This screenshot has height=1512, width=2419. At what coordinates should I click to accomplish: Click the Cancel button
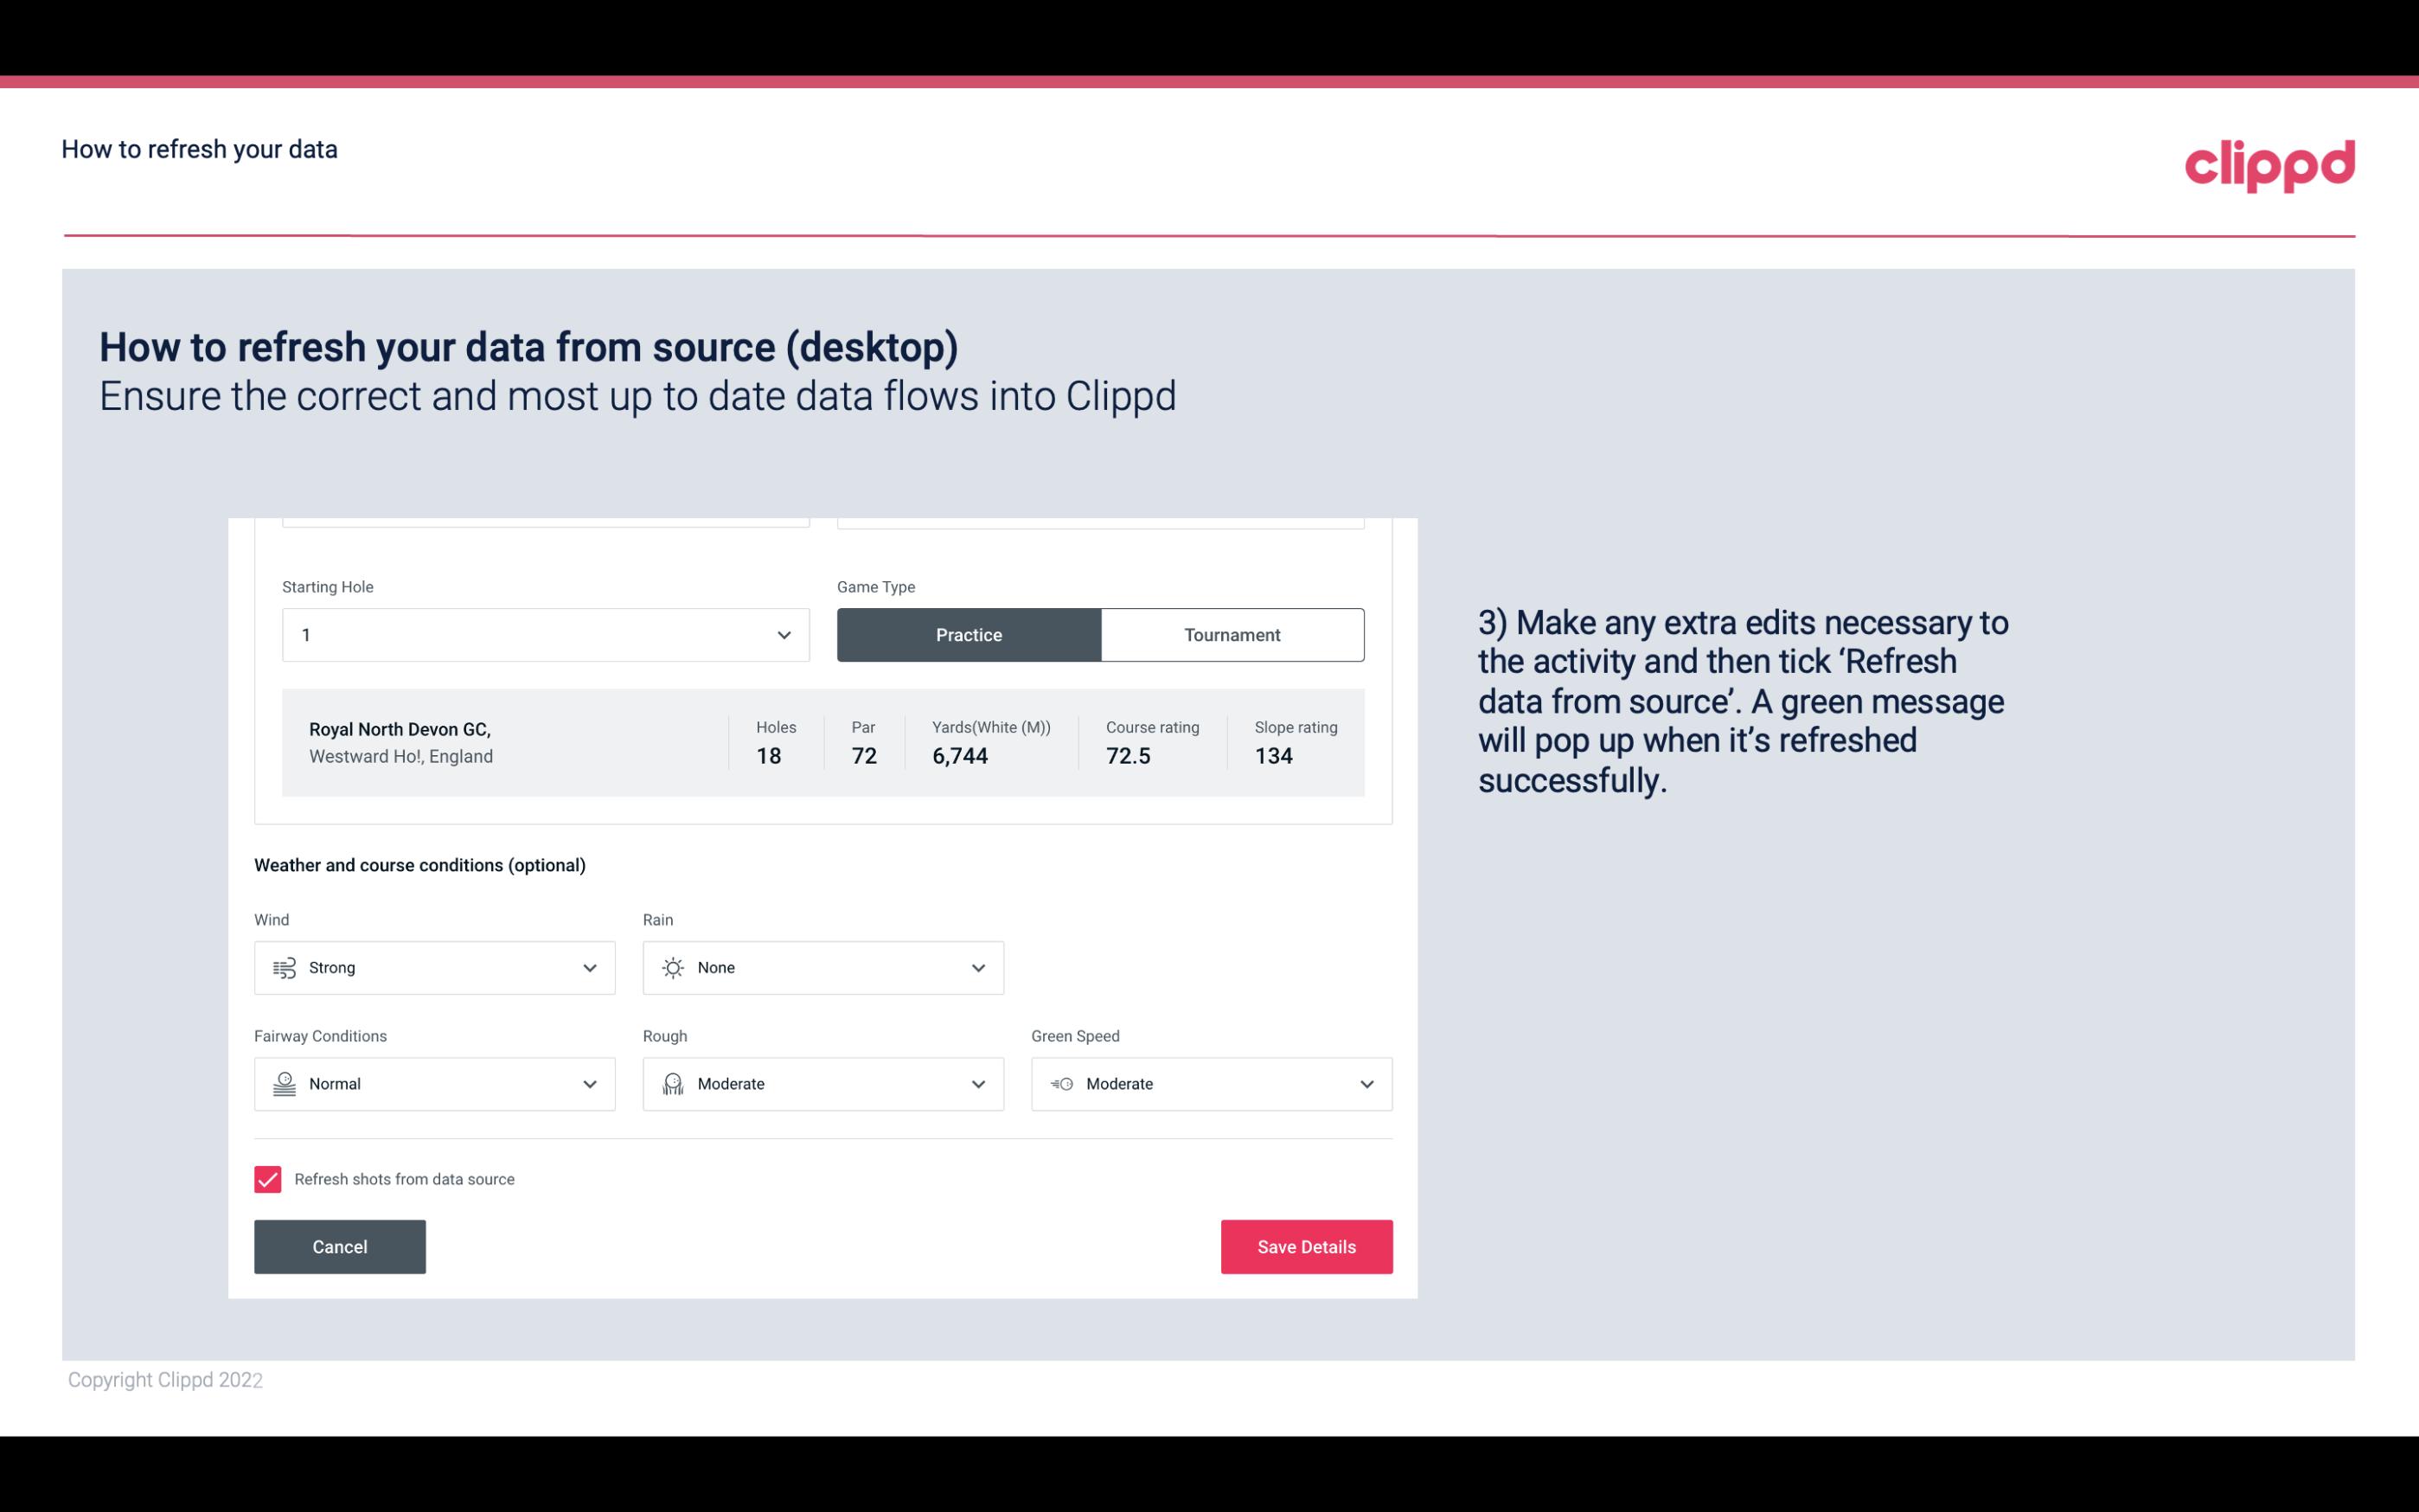coord(340,1246)
